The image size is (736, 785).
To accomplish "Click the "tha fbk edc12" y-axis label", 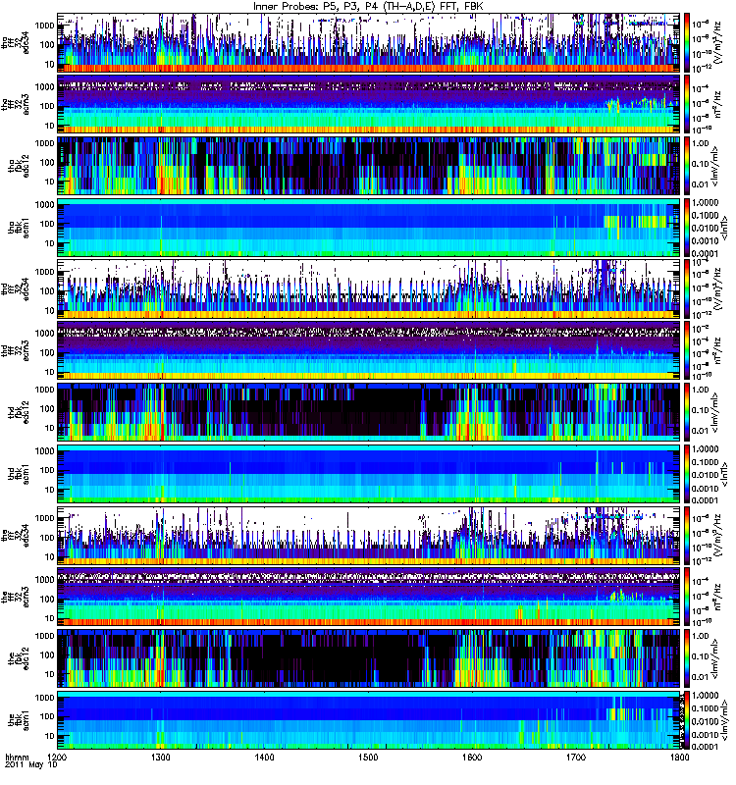I will [19, 166].
